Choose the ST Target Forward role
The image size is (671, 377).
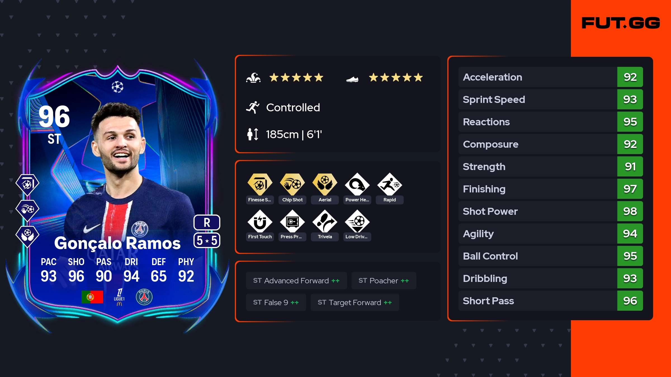click(x=355, y=302)
